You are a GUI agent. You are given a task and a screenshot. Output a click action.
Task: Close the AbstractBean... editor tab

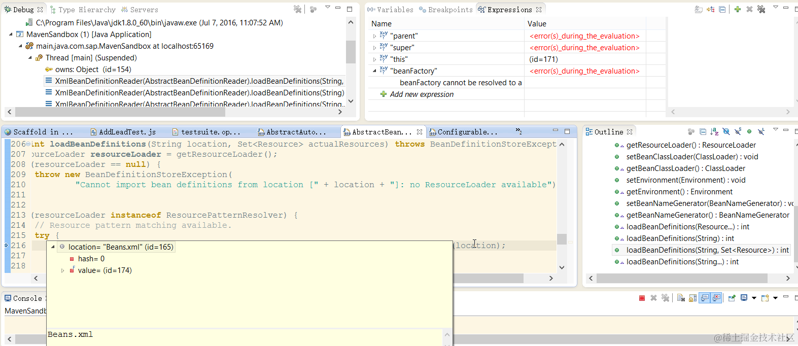pyautogui.click(x=420, y=132)
